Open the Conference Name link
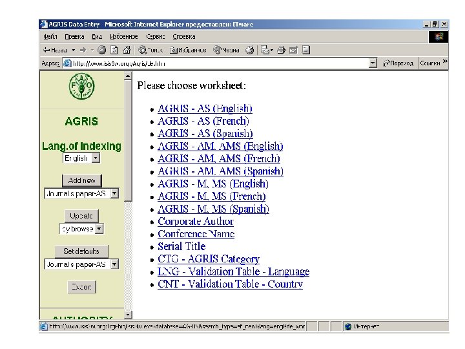 click(196, 234)
